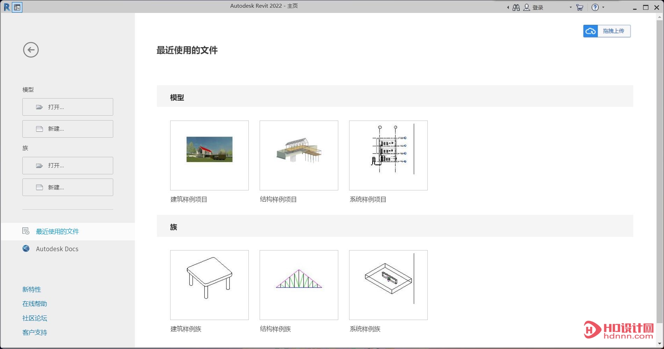The width and height of the screenshot is (664, 349).
Task: Click the 拖拽上传 upload button
Action: click(x=607, y=31)
